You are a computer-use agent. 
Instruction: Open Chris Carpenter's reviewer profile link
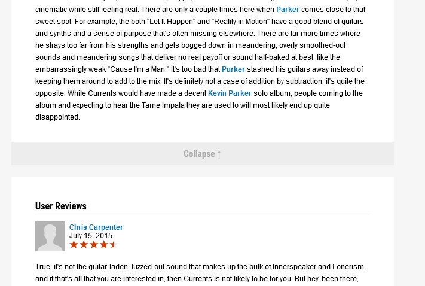point(96,227)
